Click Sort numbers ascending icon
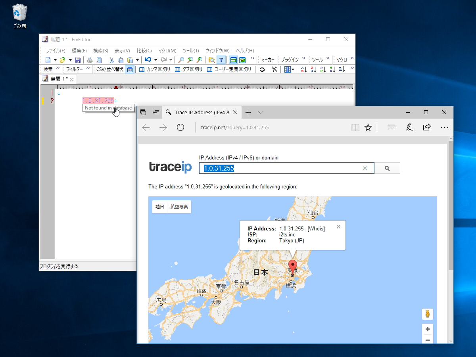 point(323,69)
